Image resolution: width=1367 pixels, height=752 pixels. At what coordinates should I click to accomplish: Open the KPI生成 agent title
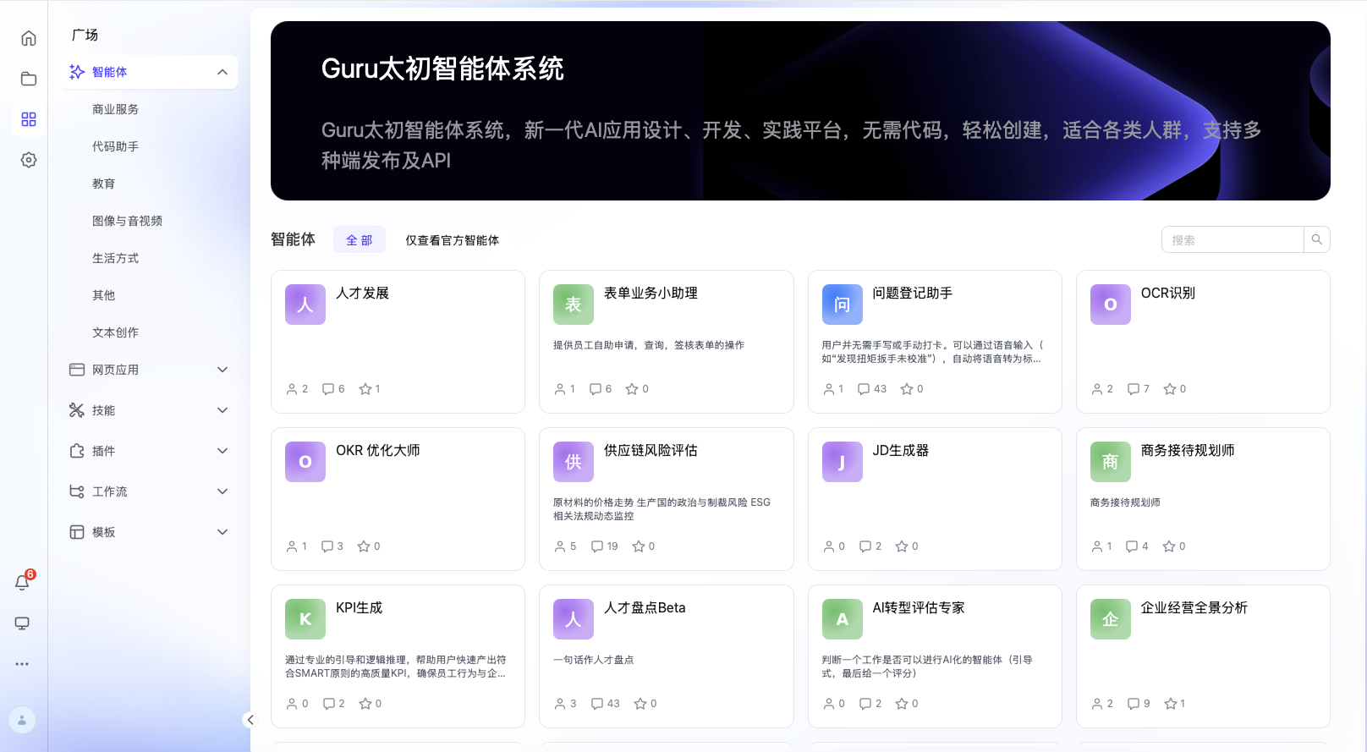tap(360, 607)
